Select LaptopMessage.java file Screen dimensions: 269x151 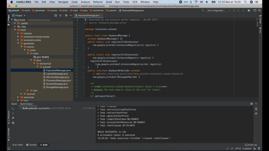[x=57, y=74]
